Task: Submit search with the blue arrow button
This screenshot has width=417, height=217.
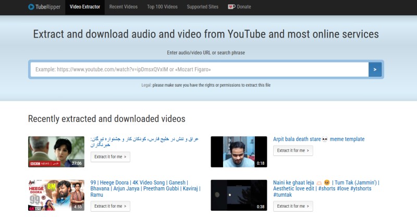Action: click(375, 69)
